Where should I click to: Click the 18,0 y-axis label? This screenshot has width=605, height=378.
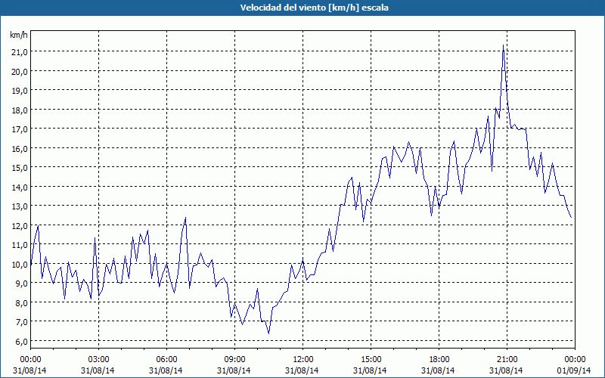[20, 110]
